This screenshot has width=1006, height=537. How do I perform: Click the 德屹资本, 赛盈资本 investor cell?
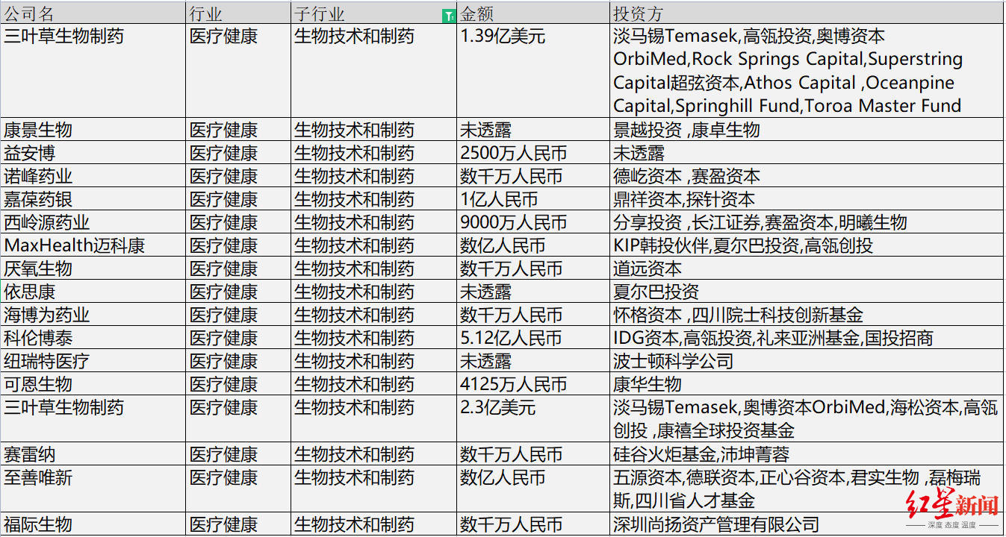click(807, 176)
